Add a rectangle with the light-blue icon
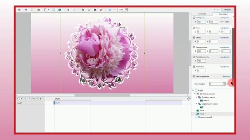This screenshot has height=140, width=250. 53,10
